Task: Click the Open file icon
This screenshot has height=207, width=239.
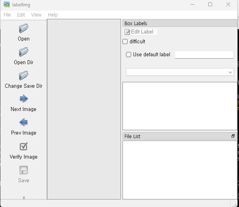Action: click(24, 28)
